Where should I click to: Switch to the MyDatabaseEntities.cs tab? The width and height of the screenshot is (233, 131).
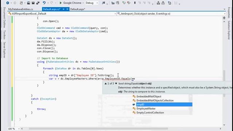[21, 9]
